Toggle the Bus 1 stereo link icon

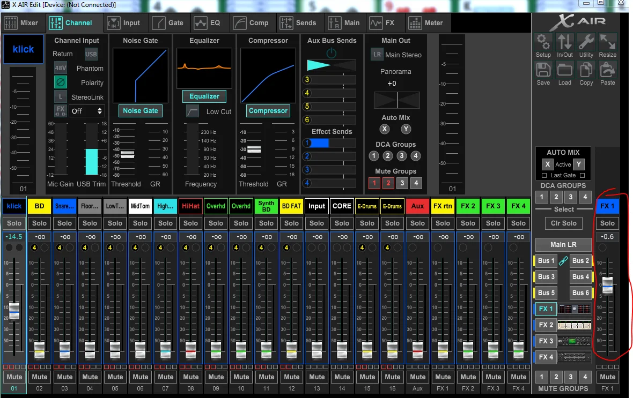pos(563,261)
